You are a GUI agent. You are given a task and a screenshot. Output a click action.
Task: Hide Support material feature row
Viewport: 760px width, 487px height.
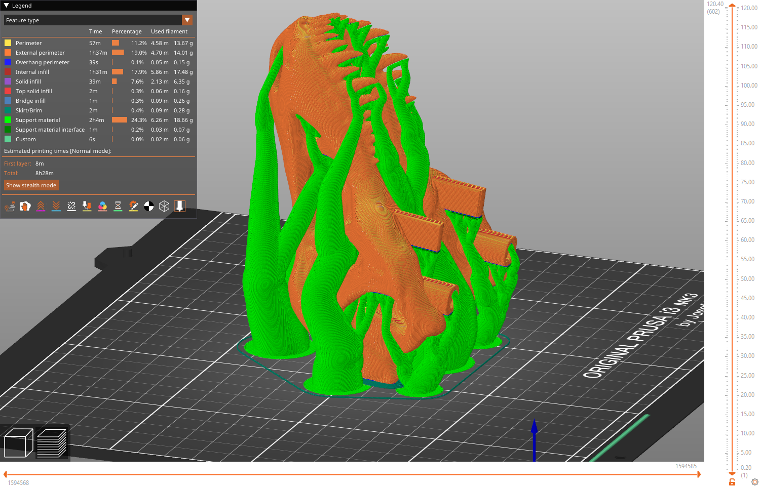(98, 120)
